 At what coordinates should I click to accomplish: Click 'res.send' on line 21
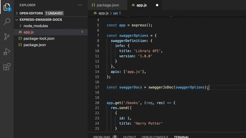119,108
